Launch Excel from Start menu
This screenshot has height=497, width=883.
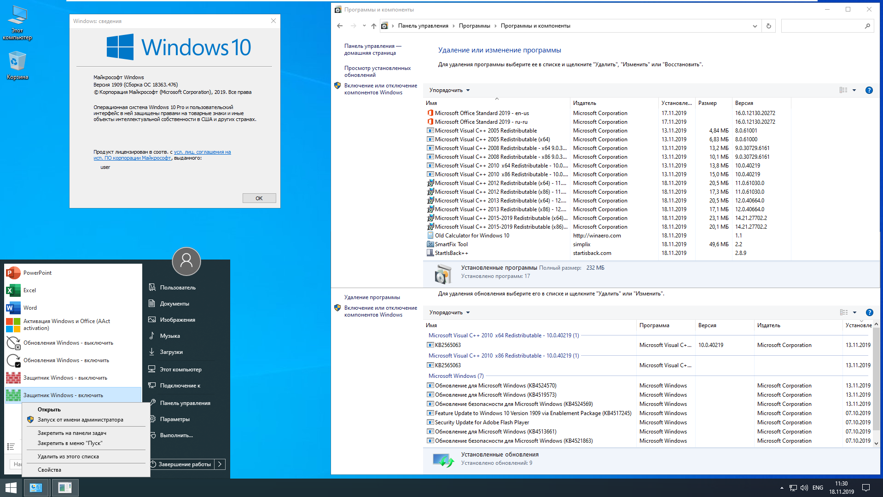(x=73, y=290)
